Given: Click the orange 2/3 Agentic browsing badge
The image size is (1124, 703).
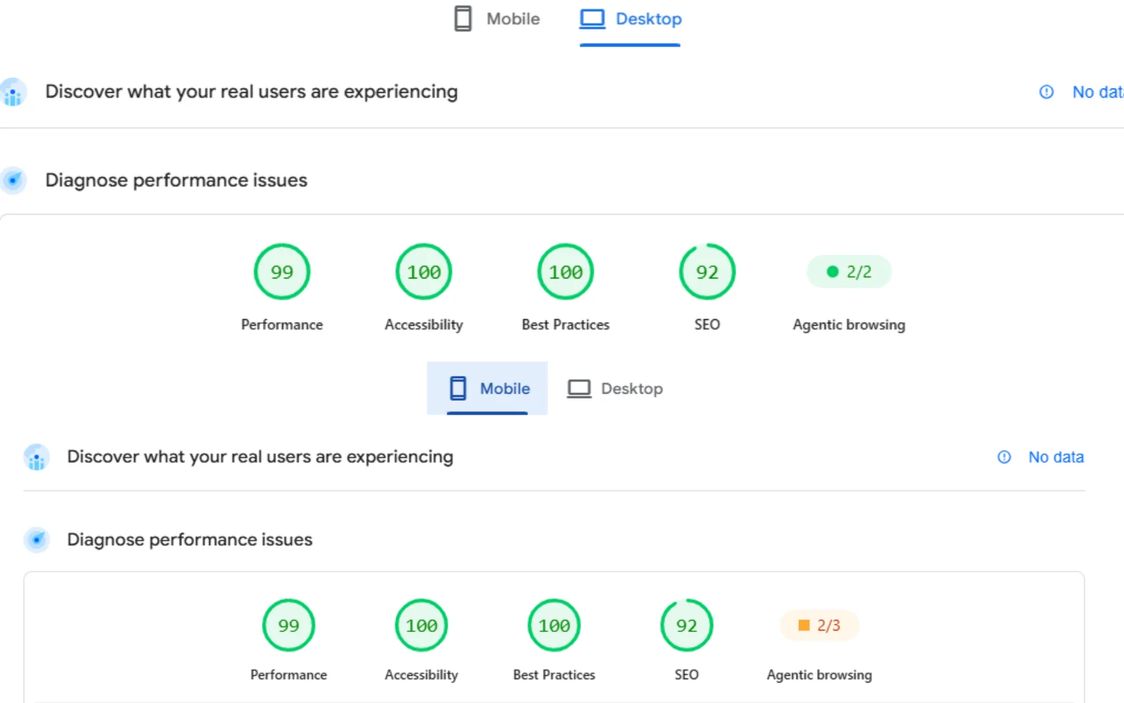Looking at the screenshot, I should pyautogui.click(x=819, y=625).
